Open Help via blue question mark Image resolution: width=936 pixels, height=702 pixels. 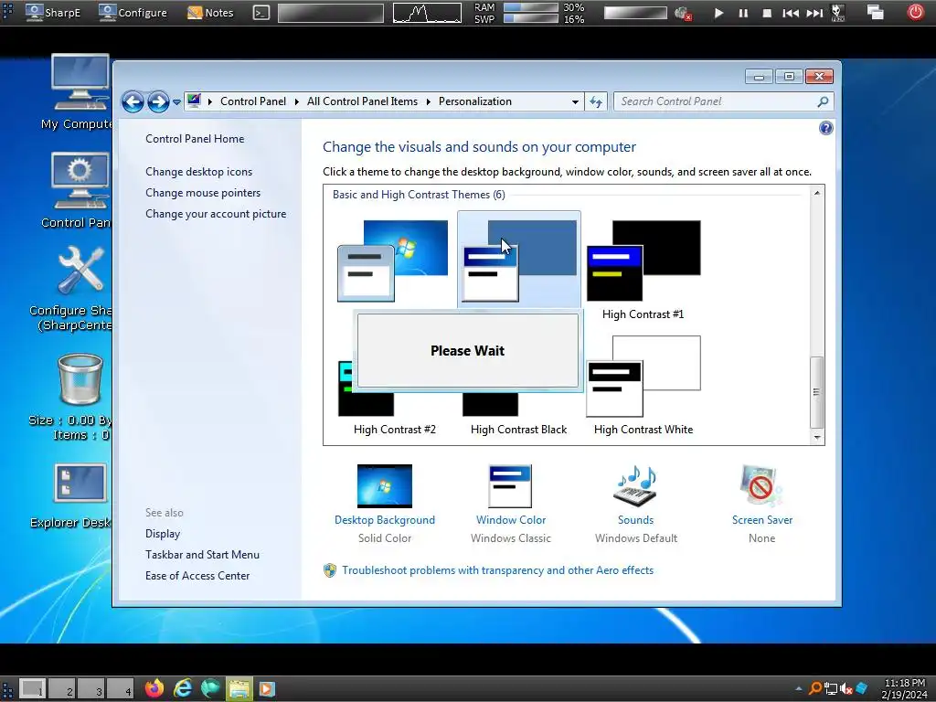pos(826,128)
